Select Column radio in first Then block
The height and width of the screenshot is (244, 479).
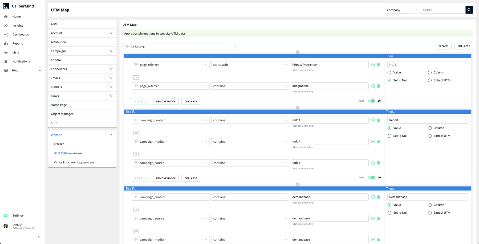[430, 72]
